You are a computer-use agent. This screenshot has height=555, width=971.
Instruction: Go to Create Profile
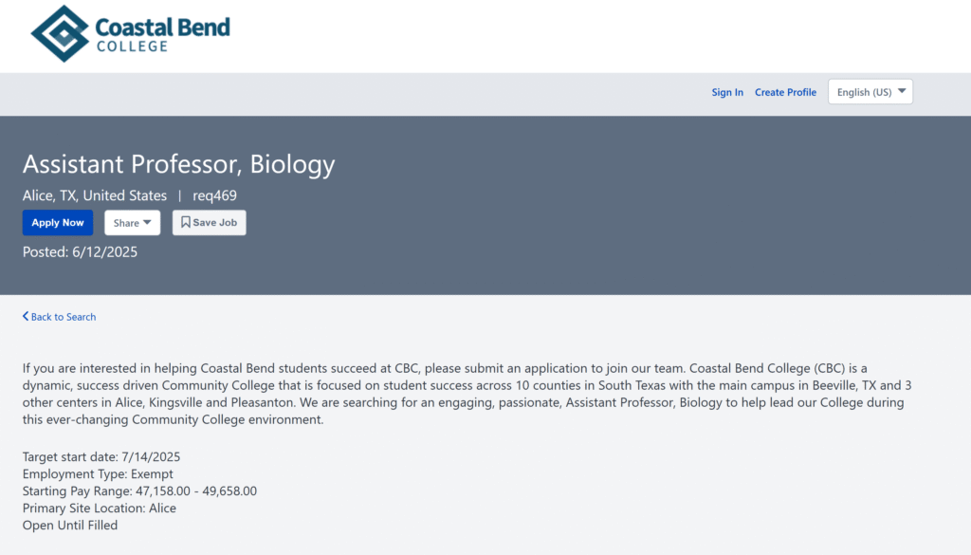tap(785, 92)
